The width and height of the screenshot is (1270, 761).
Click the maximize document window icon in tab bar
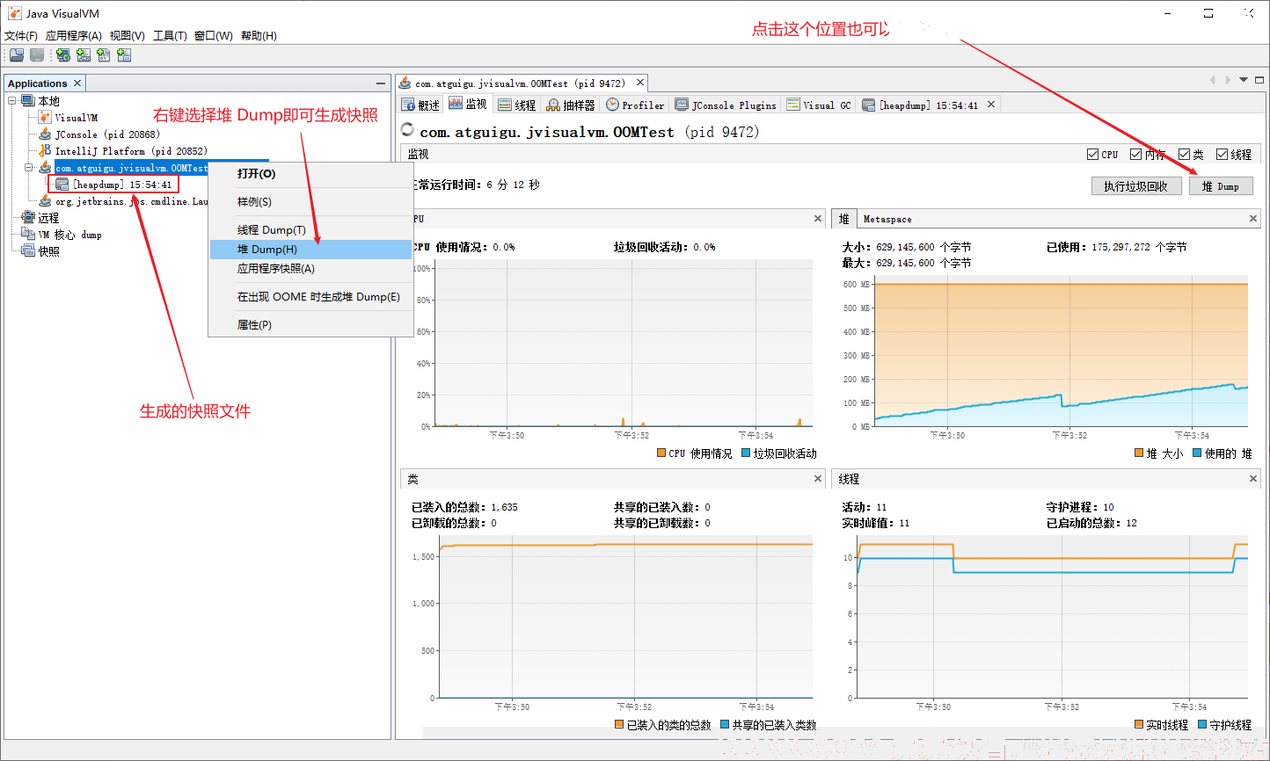click(1259, 80)
